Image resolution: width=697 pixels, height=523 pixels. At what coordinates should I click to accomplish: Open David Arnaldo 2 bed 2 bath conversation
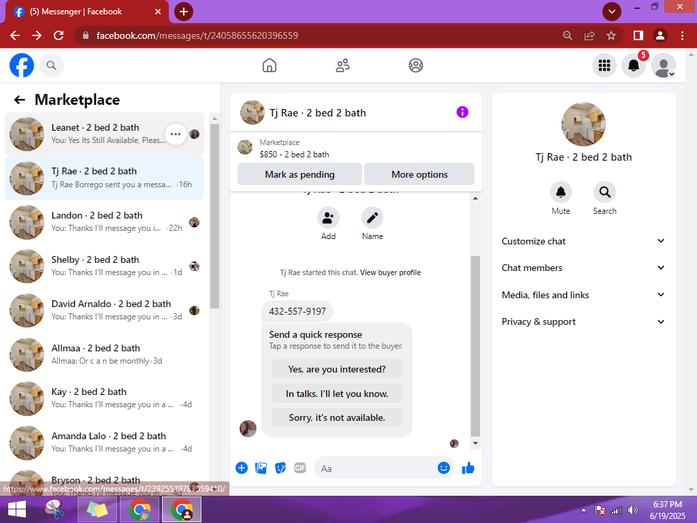tap(104, 311)
